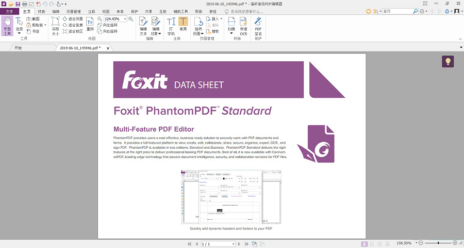The height and width of the screenshot is (248, 464).
Task: Close the 2019-06-10_145946.pdf tab
Action: [x=108, y=48]
